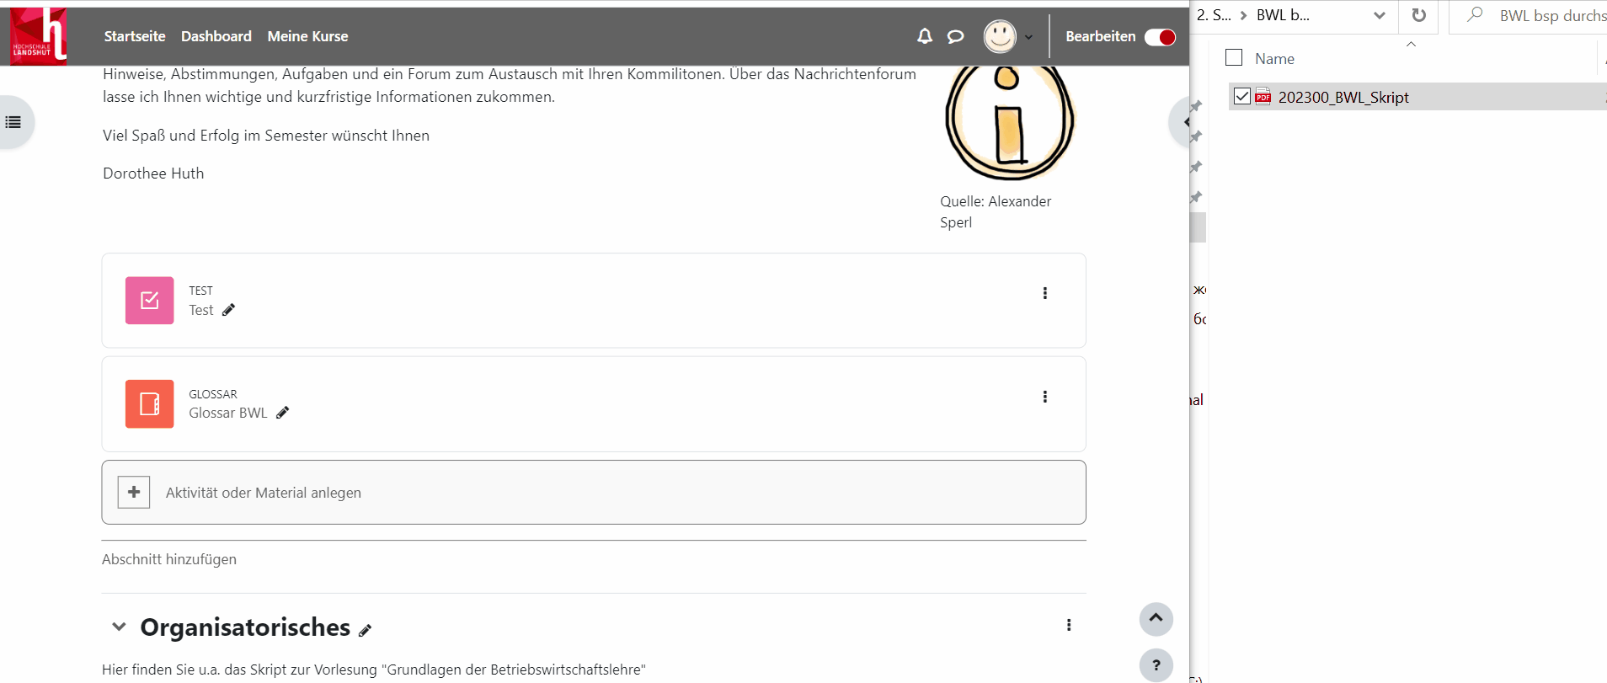Click the Abschnitt hinzufügen link

[x=169, y=559]
